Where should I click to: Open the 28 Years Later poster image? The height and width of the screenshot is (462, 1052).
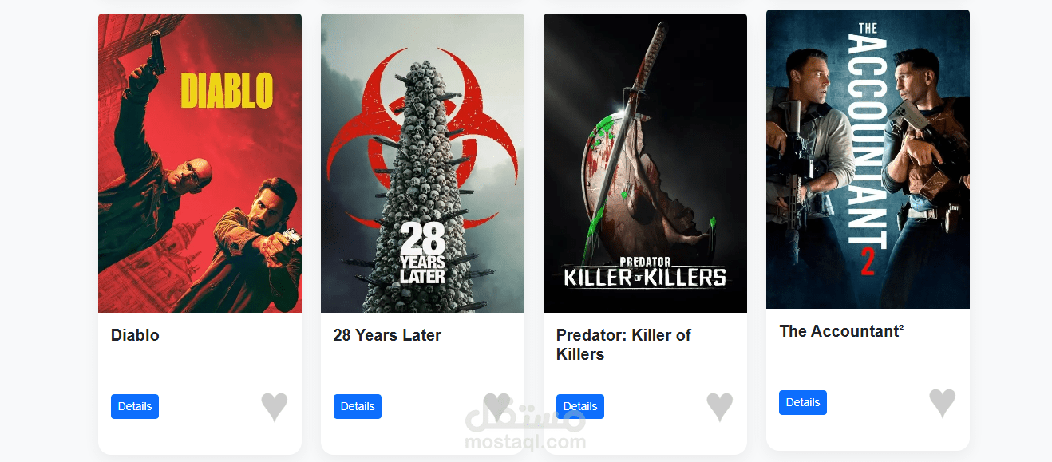point(422,163)
